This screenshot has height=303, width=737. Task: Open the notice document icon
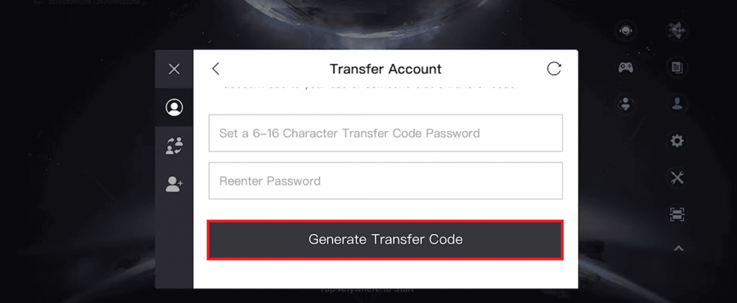677,67
